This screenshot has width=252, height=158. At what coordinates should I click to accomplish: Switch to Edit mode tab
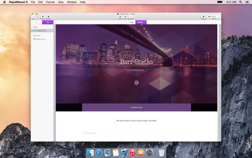pyautogui.click(x=132, y=22)
